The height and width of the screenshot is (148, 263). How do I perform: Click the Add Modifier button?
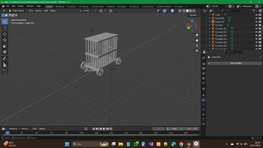click(x=234, y=63)
